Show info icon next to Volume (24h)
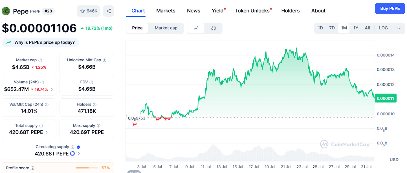Viewport: 407px width, 173px height. click(42, 82)
